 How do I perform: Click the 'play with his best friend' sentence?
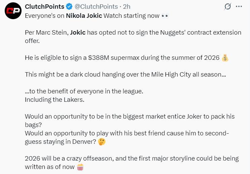(x=127, y=133)
